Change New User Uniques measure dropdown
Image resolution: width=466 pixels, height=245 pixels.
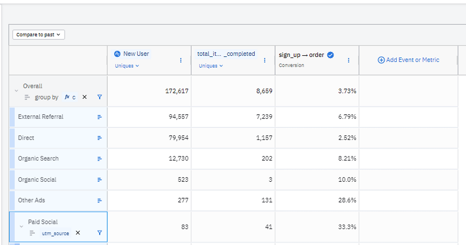127,66
